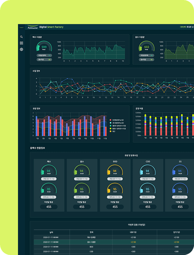Click the BOD card bottom gauge showing 95
Screen dimensions: 194x255
point(115,188)
